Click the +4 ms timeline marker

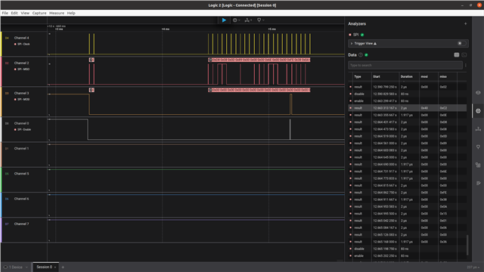[x=166, y=29]
